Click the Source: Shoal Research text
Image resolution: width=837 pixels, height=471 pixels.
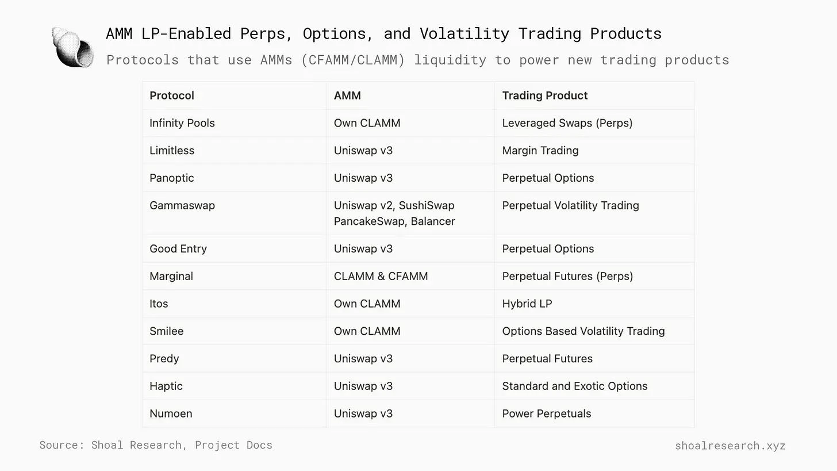[x=156, y=445]
